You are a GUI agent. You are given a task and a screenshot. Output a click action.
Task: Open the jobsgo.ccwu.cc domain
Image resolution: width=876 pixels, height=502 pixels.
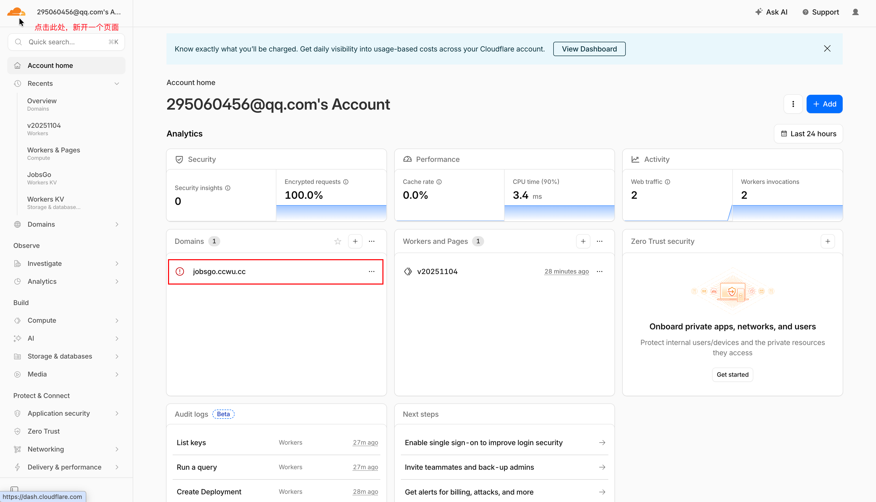[x=219, y=272]
